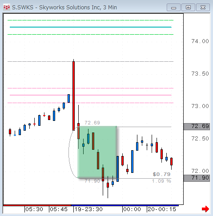Image resolution: width=213 pixels, height=216 pixels.
Task: Click the 71.90 price marker on axis
Action: [197, 178]
